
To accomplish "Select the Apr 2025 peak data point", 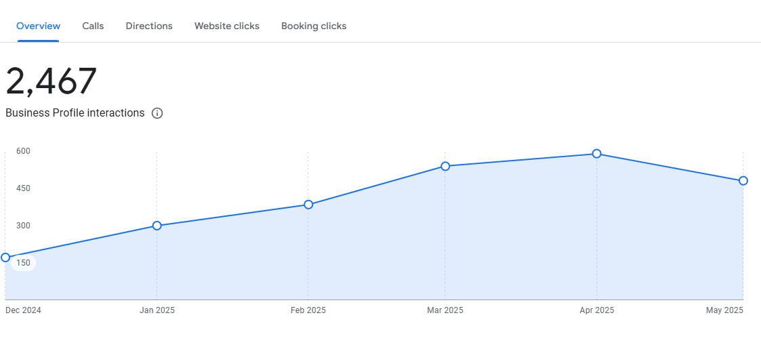I will pyautogui.click(x=596, y=154).
